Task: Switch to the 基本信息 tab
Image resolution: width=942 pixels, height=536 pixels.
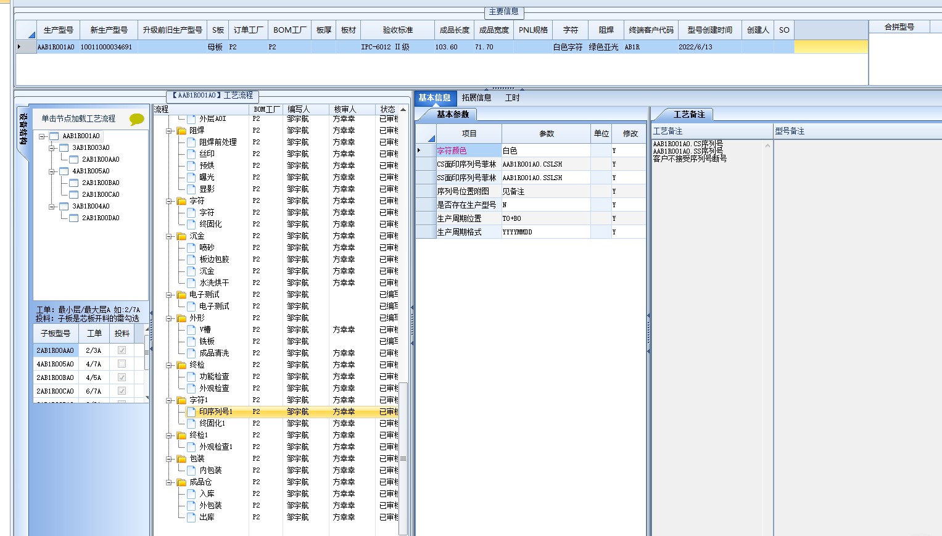Action: (x=434, y=97)
